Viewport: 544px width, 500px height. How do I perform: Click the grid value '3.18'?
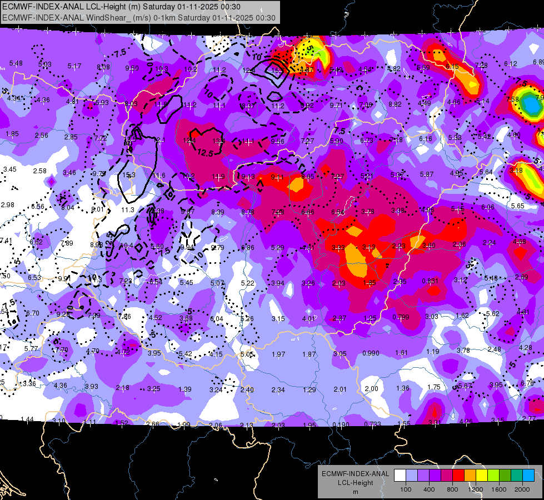click(516, 171)
